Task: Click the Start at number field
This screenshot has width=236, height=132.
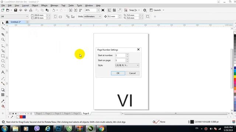Action: [121, 55]
